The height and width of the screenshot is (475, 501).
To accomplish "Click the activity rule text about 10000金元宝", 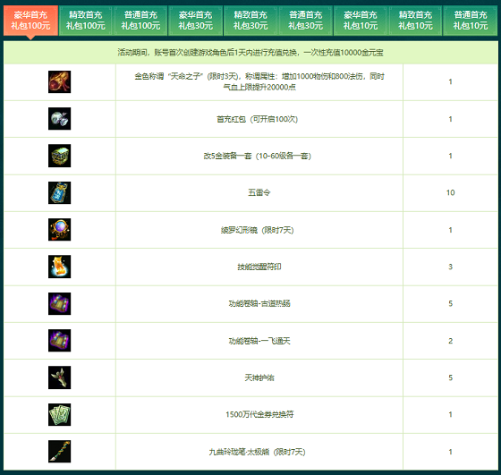I will (x=250, y=53).
